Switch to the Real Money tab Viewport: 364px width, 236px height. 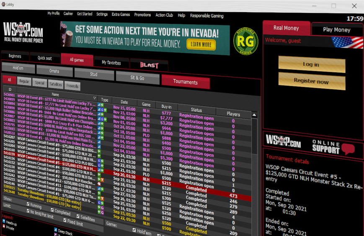click(x=286, y=28)
